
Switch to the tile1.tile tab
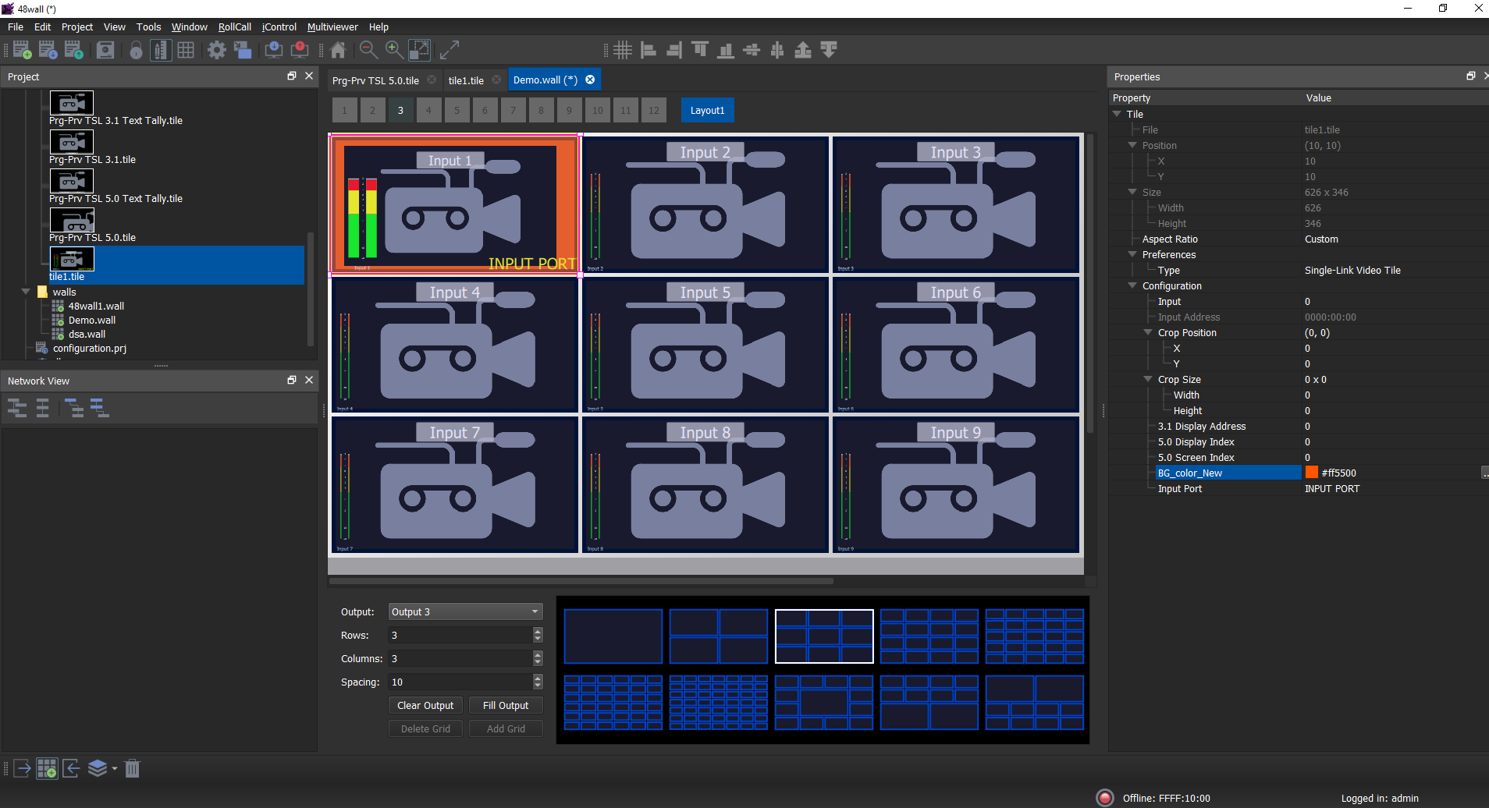(466, 80)
